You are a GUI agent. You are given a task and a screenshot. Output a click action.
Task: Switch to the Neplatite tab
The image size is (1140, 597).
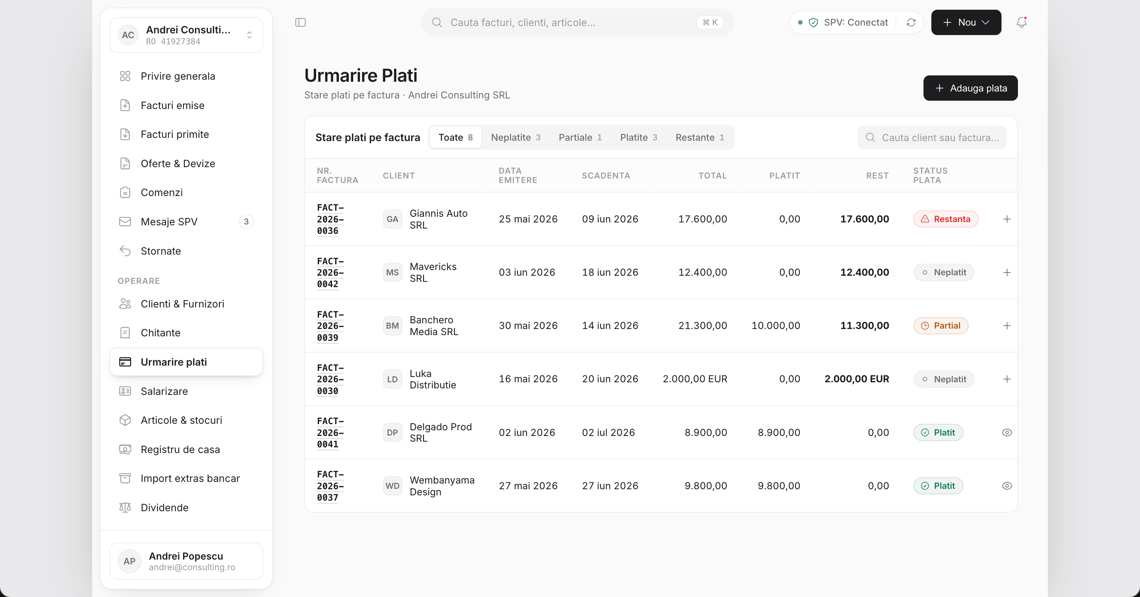515,137
